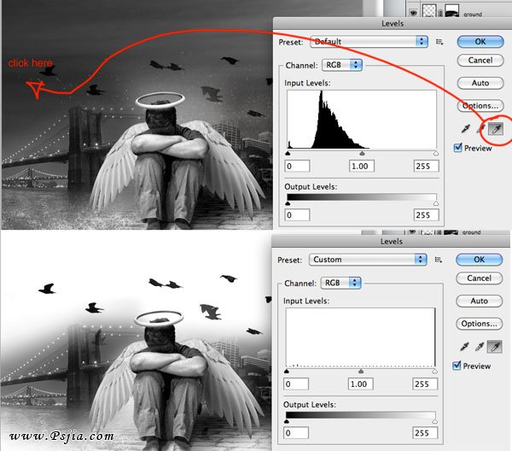Screen dimensions: 512x451
Task: Select white point eyedropper in top Levels dialog
Action: [x=494, y=128]
